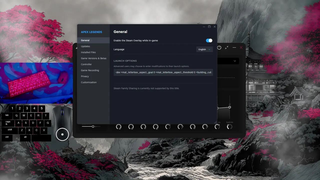Click the collapse arrows icon in equalizer window

(226, 47)
